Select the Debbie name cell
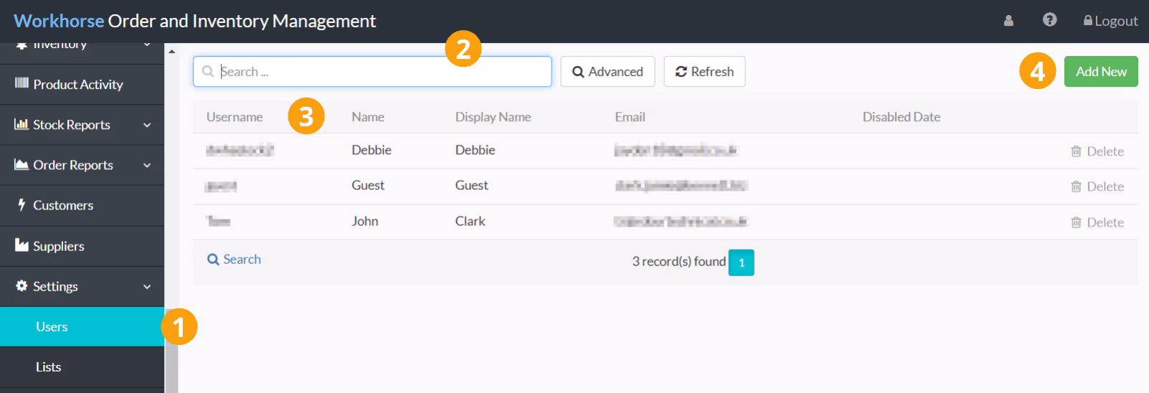Viewport: 1149px width, 393px height. (x=372, y=150)
